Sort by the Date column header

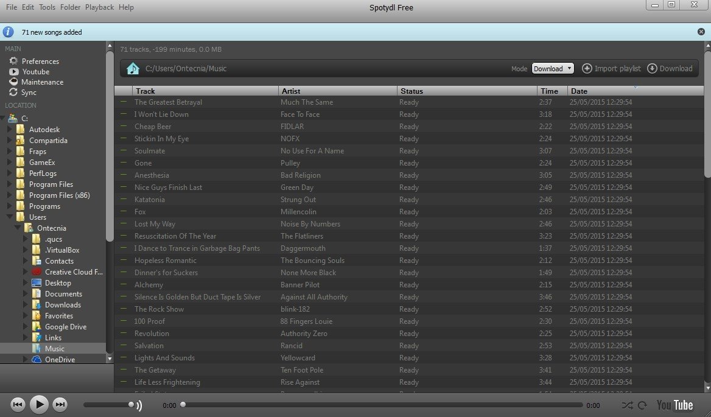(x=636, y=91)
